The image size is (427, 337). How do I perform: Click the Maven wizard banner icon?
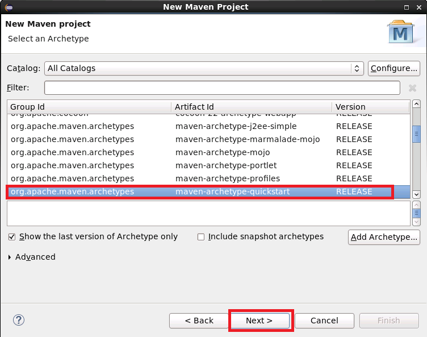[400, 32]
